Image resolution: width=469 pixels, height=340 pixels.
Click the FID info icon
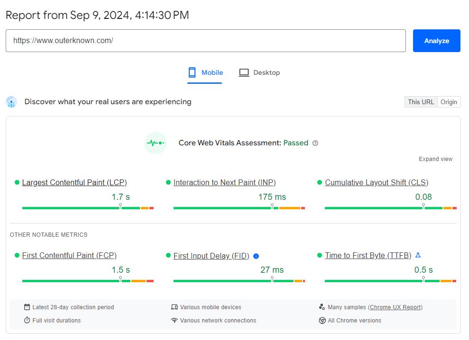[256, 256]
